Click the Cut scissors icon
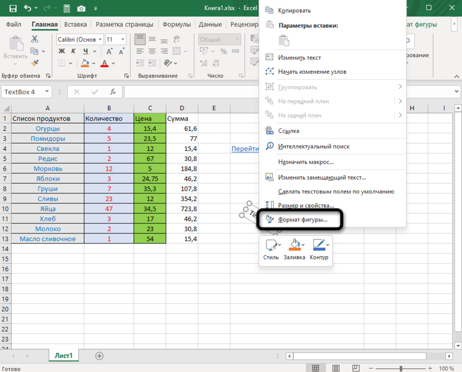The width and height of the screenshot is (462, 372). [x=35, y=39]
